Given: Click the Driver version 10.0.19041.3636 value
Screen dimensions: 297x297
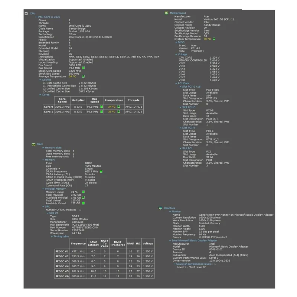Looking at the screenshot, I should [219, 261].
